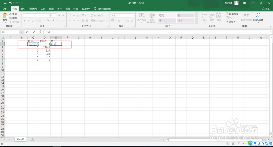Image resolution: width=273 pixels, height=147 pixels.
Task: Expand the cell styles gallery
Action: click(x=197, y=22)
